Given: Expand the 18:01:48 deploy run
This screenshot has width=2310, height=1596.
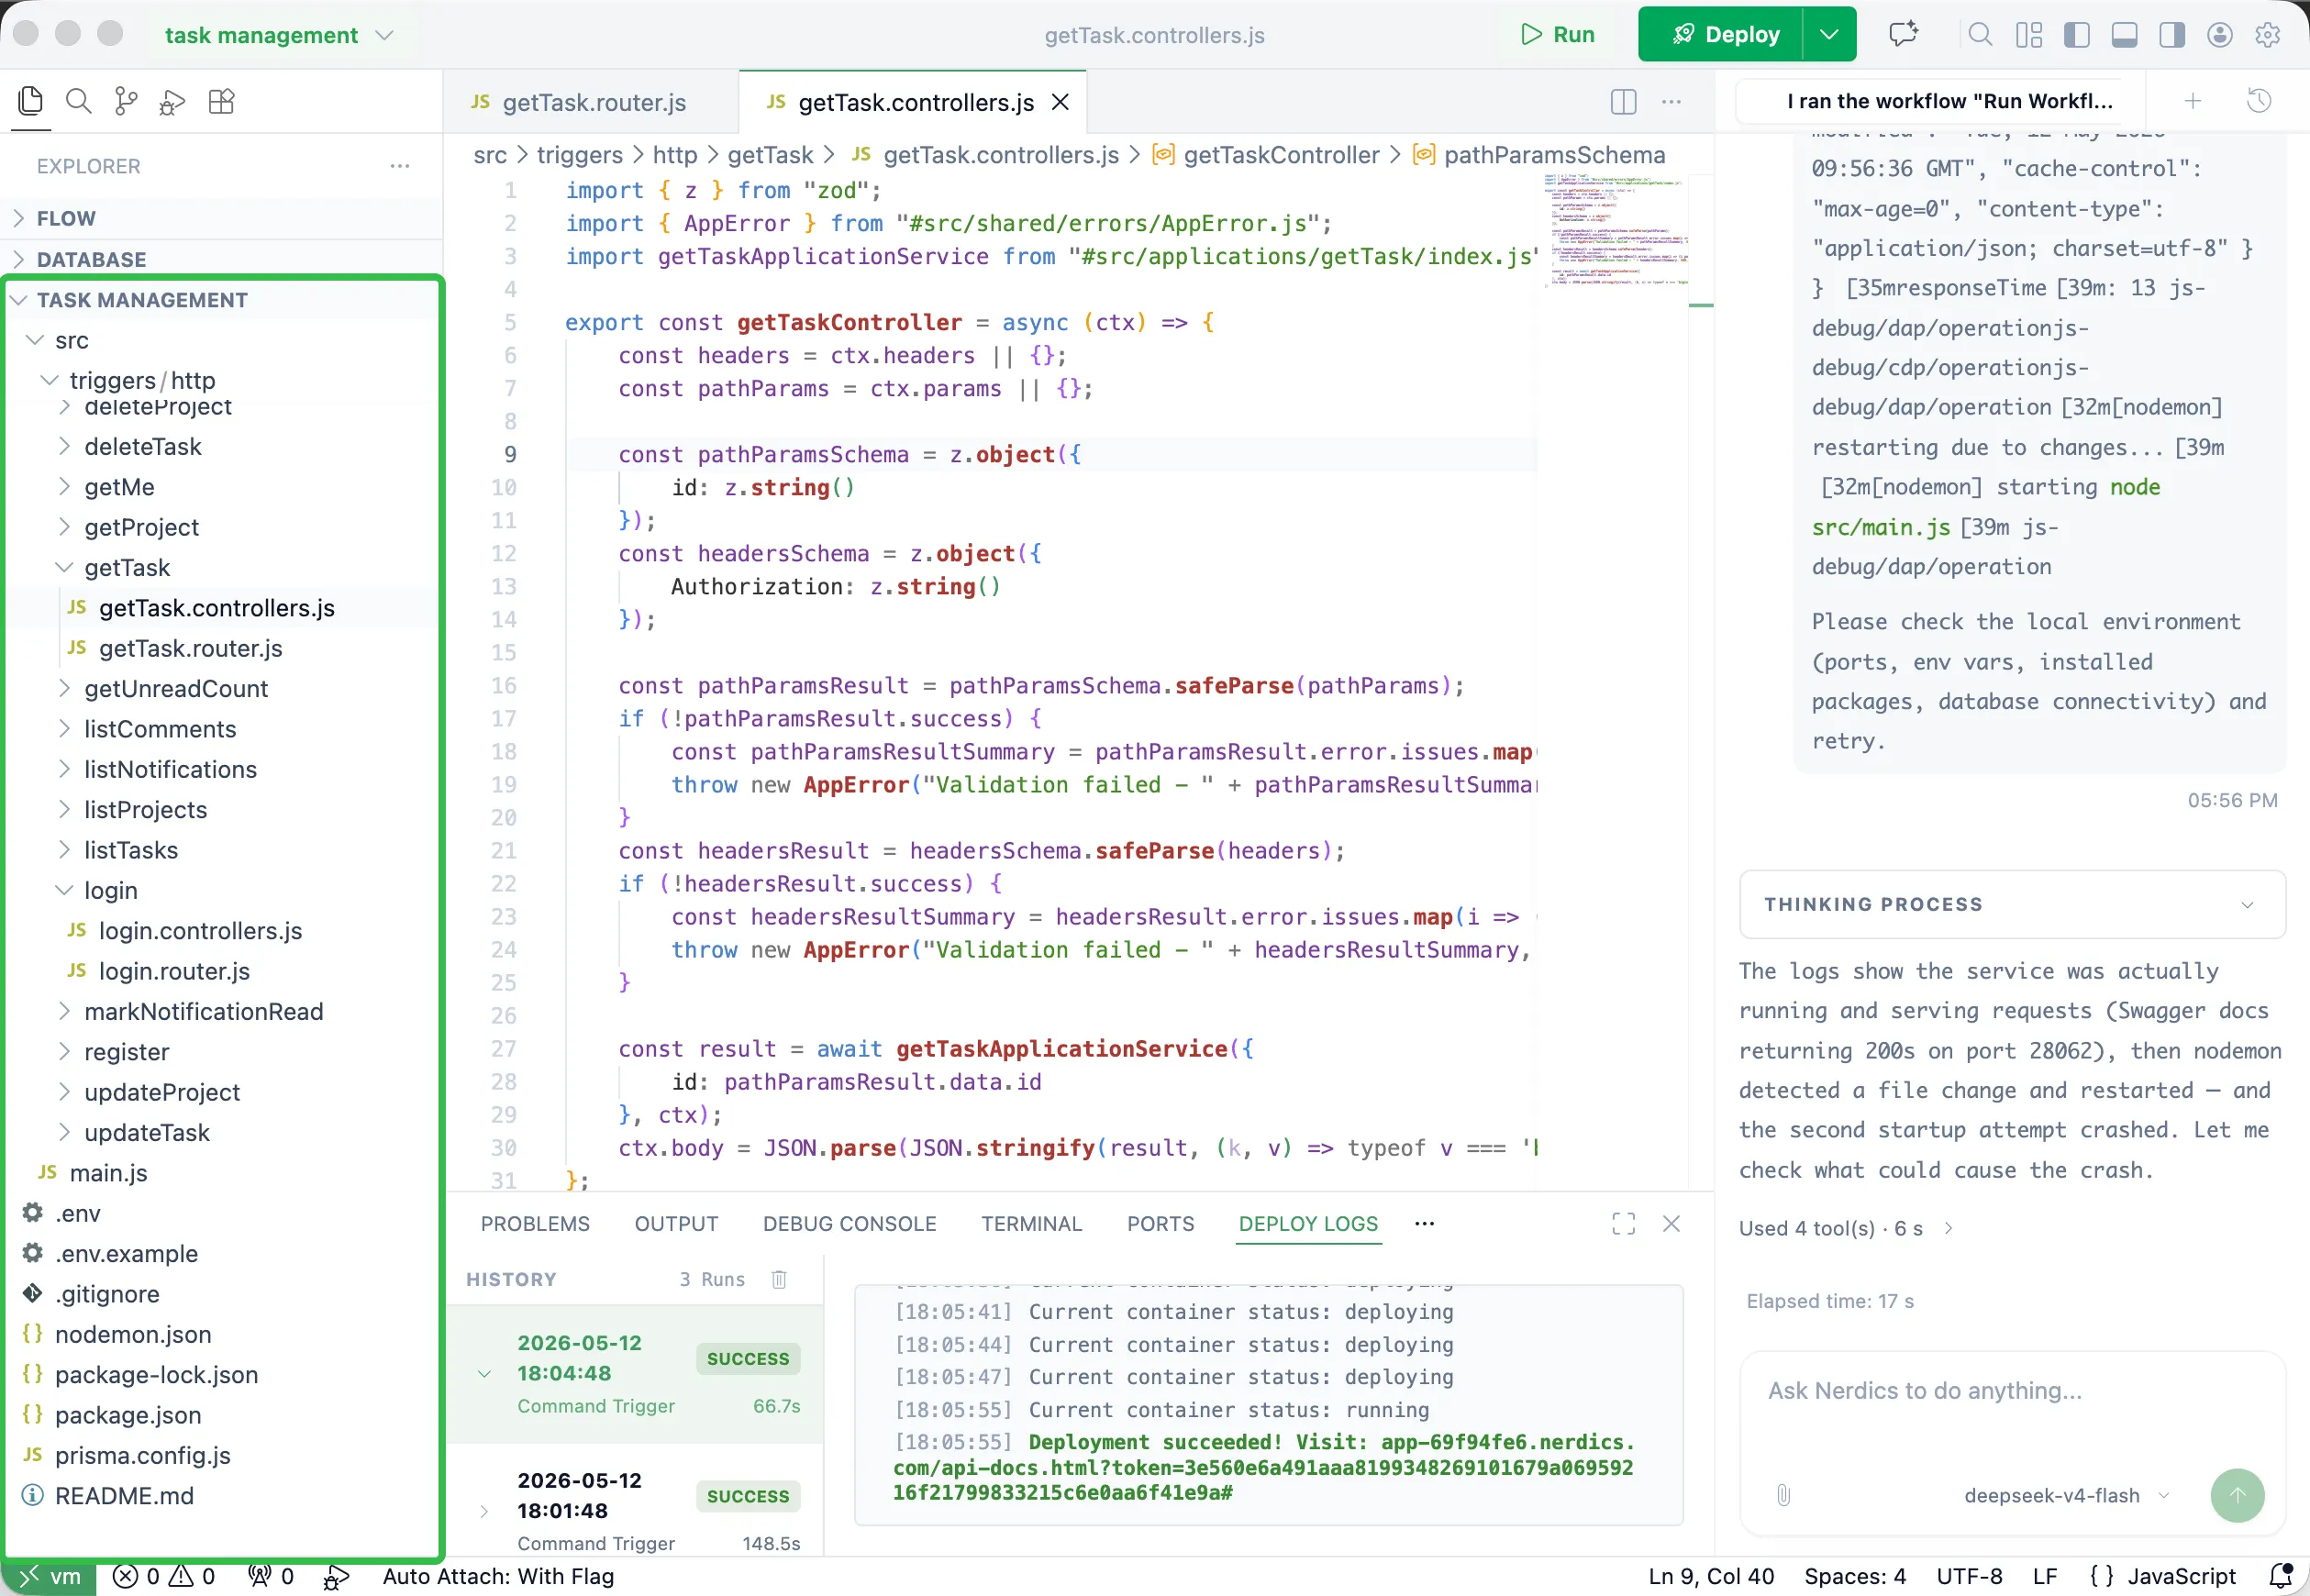Looking at the screenshot, I should [x=484, y=1511].
